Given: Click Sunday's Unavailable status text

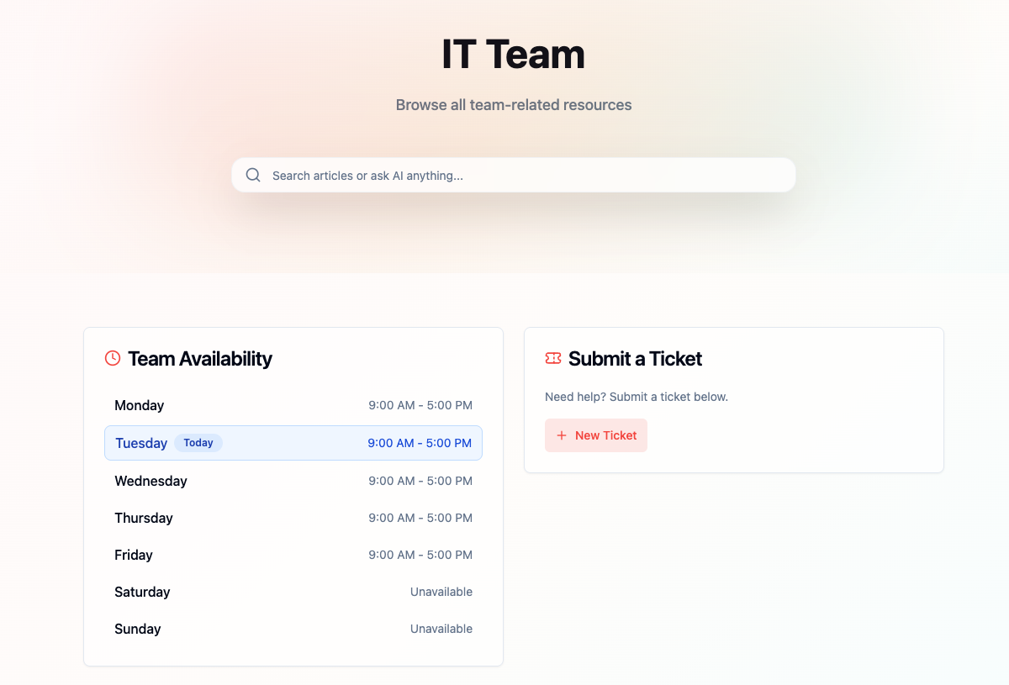Looking at the screenshot, I should pos(441,629).
